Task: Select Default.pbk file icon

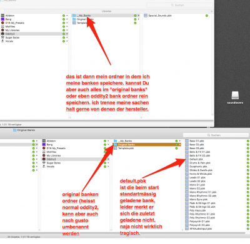Action: (x=187, y=159)
